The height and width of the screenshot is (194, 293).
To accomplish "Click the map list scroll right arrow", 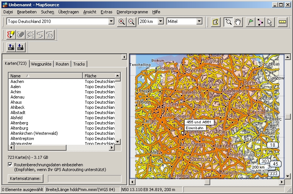I will [x=112, y=148].
